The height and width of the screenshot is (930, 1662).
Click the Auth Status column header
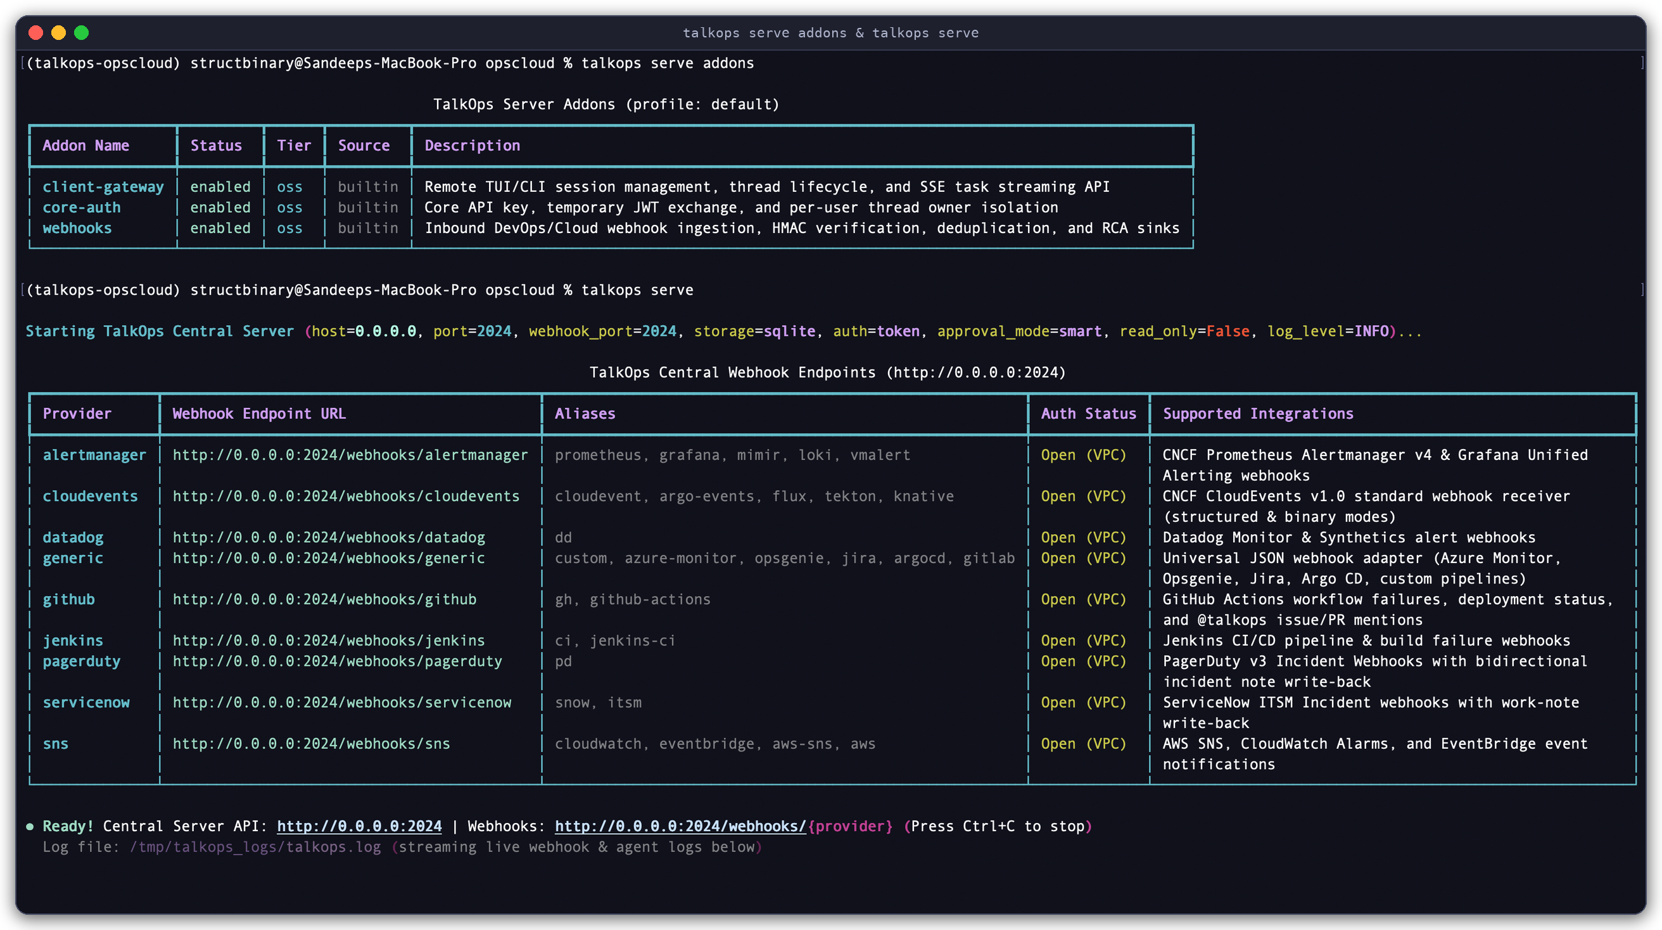click(1088, 414)
